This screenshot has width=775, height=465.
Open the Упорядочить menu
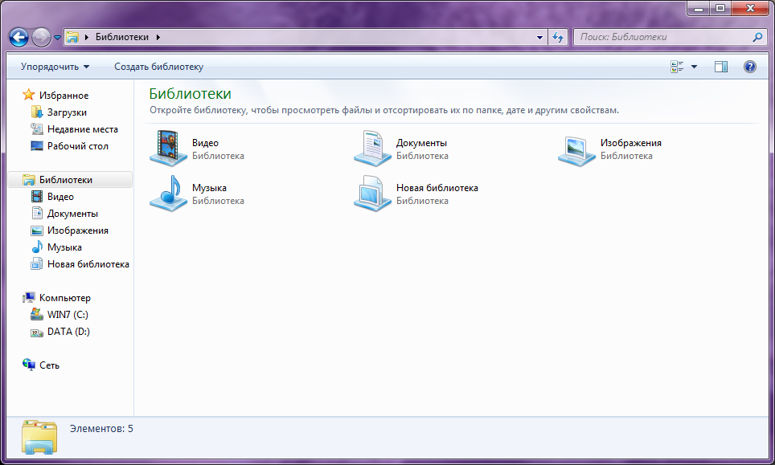click(x=55, y=67)
